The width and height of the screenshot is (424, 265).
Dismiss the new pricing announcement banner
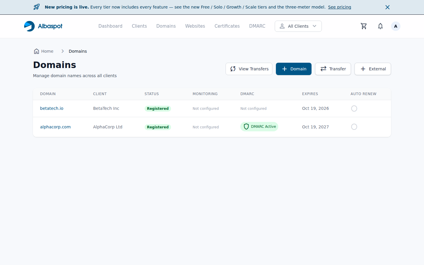tap(387, 7)
